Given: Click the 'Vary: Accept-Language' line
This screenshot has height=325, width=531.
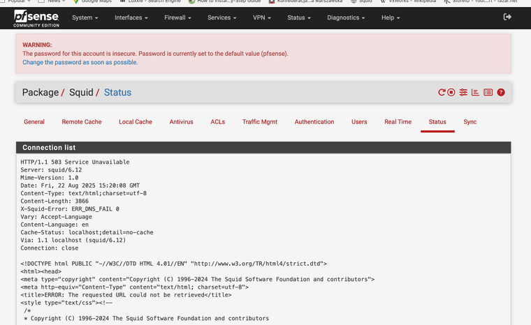Looking at the screenshot, I should [56, 216].
